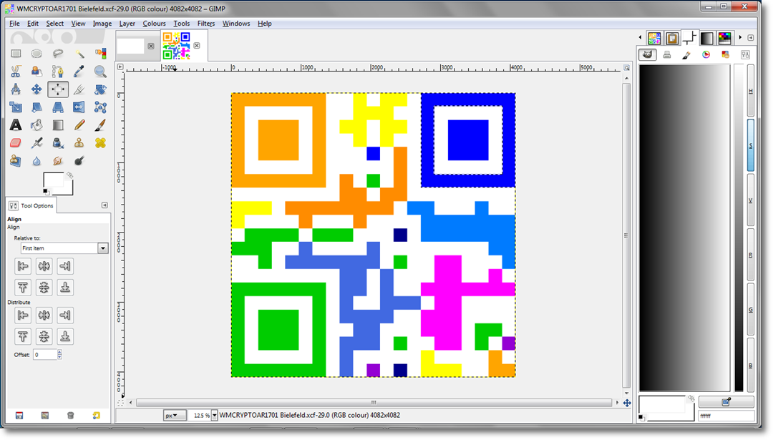Switch to the CMYK printer colour selector
Viewport: 773px width, 440px height.
coord(667,54)
